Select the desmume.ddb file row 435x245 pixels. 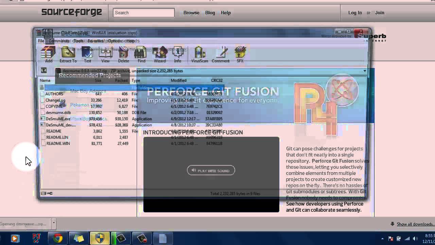point(132,113)
